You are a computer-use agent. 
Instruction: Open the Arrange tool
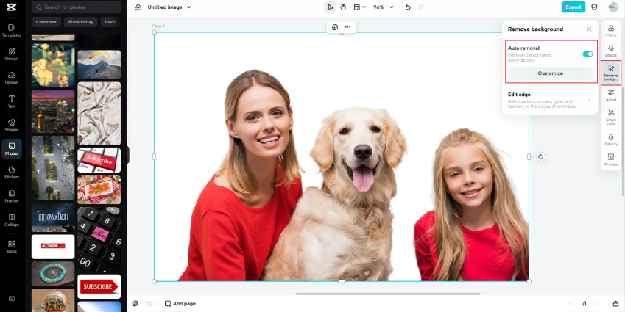coord(611,160)
